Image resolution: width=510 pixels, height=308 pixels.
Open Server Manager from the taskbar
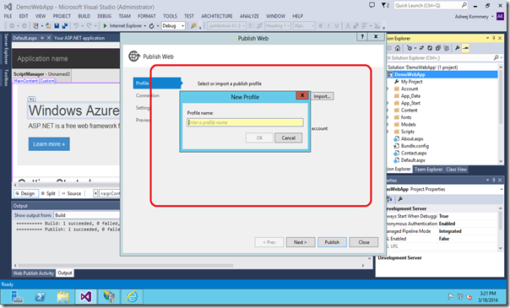pyautogui.click(x=17, y=297)
